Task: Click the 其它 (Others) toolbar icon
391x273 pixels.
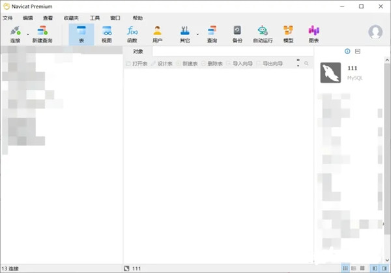Action: [x=185, y=34]
